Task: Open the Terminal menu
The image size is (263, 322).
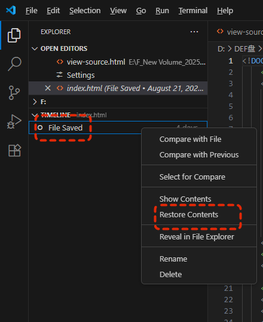Action: tap(193, 10)
